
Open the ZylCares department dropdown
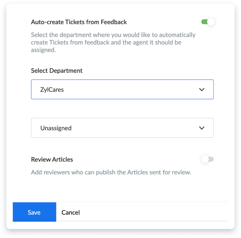[x=122, y=89]
